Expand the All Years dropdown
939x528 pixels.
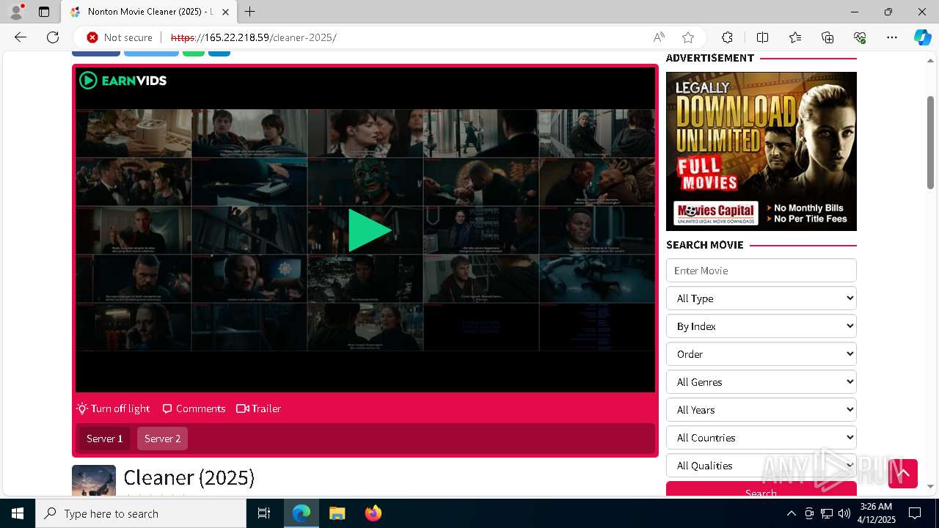[761, 410]
